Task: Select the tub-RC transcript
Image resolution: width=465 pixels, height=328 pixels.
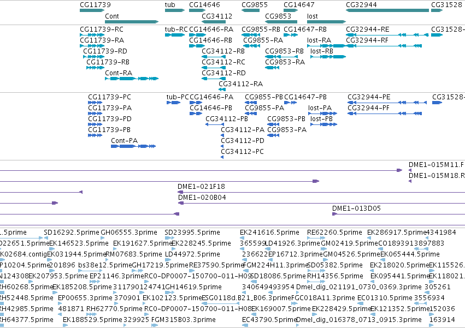Action: pos(175,35)
